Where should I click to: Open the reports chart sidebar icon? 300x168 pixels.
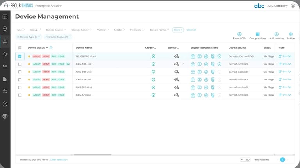click(5, 79)
